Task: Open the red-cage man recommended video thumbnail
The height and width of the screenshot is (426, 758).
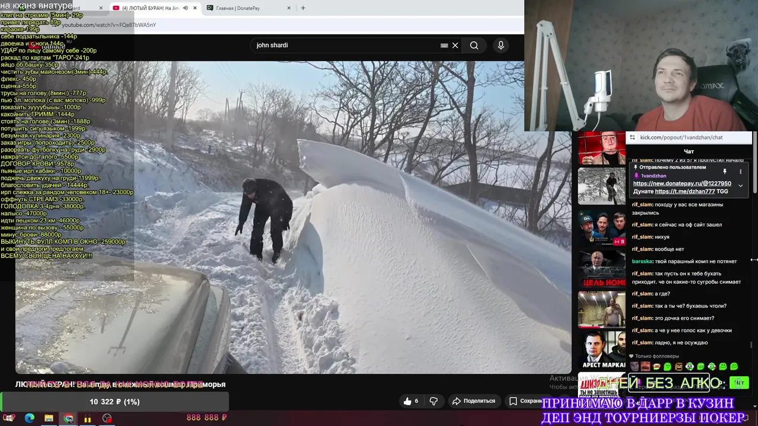Action: [602, 148]
